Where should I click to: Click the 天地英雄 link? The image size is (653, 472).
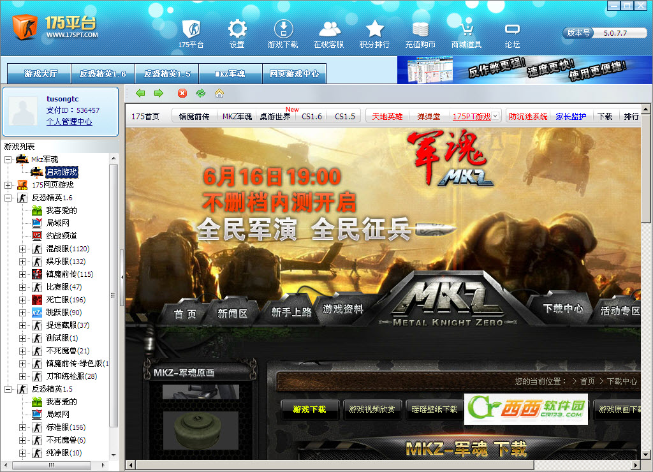pyautogui.click(x=387, y=116)
